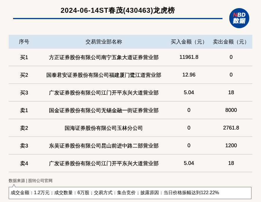Select the 卖2 row label
The image size is (261, 202).
click(x=24, y=128)
